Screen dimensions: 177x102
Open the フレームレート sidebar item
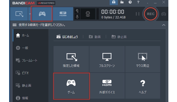[x=31, y=60]
